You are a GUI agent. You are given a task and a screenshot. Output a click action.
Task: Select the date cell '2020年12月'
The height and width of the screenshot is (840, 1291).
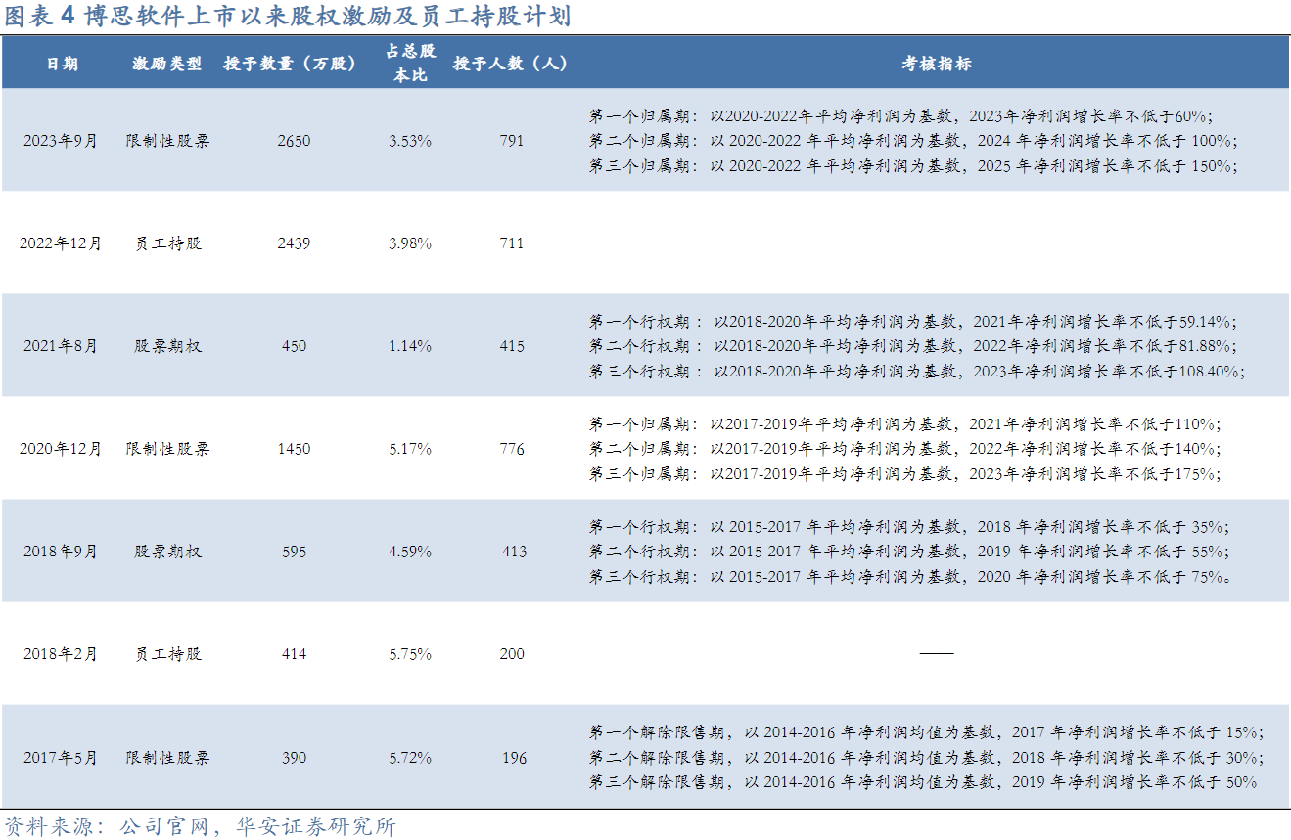[61, 449]
